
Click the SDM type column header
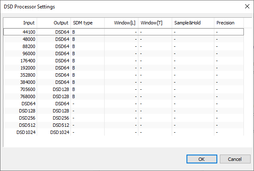pos(87,23)
